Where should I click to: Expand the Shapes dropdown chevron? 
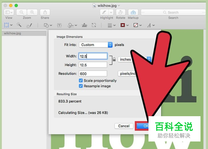(x=51, y=25)
